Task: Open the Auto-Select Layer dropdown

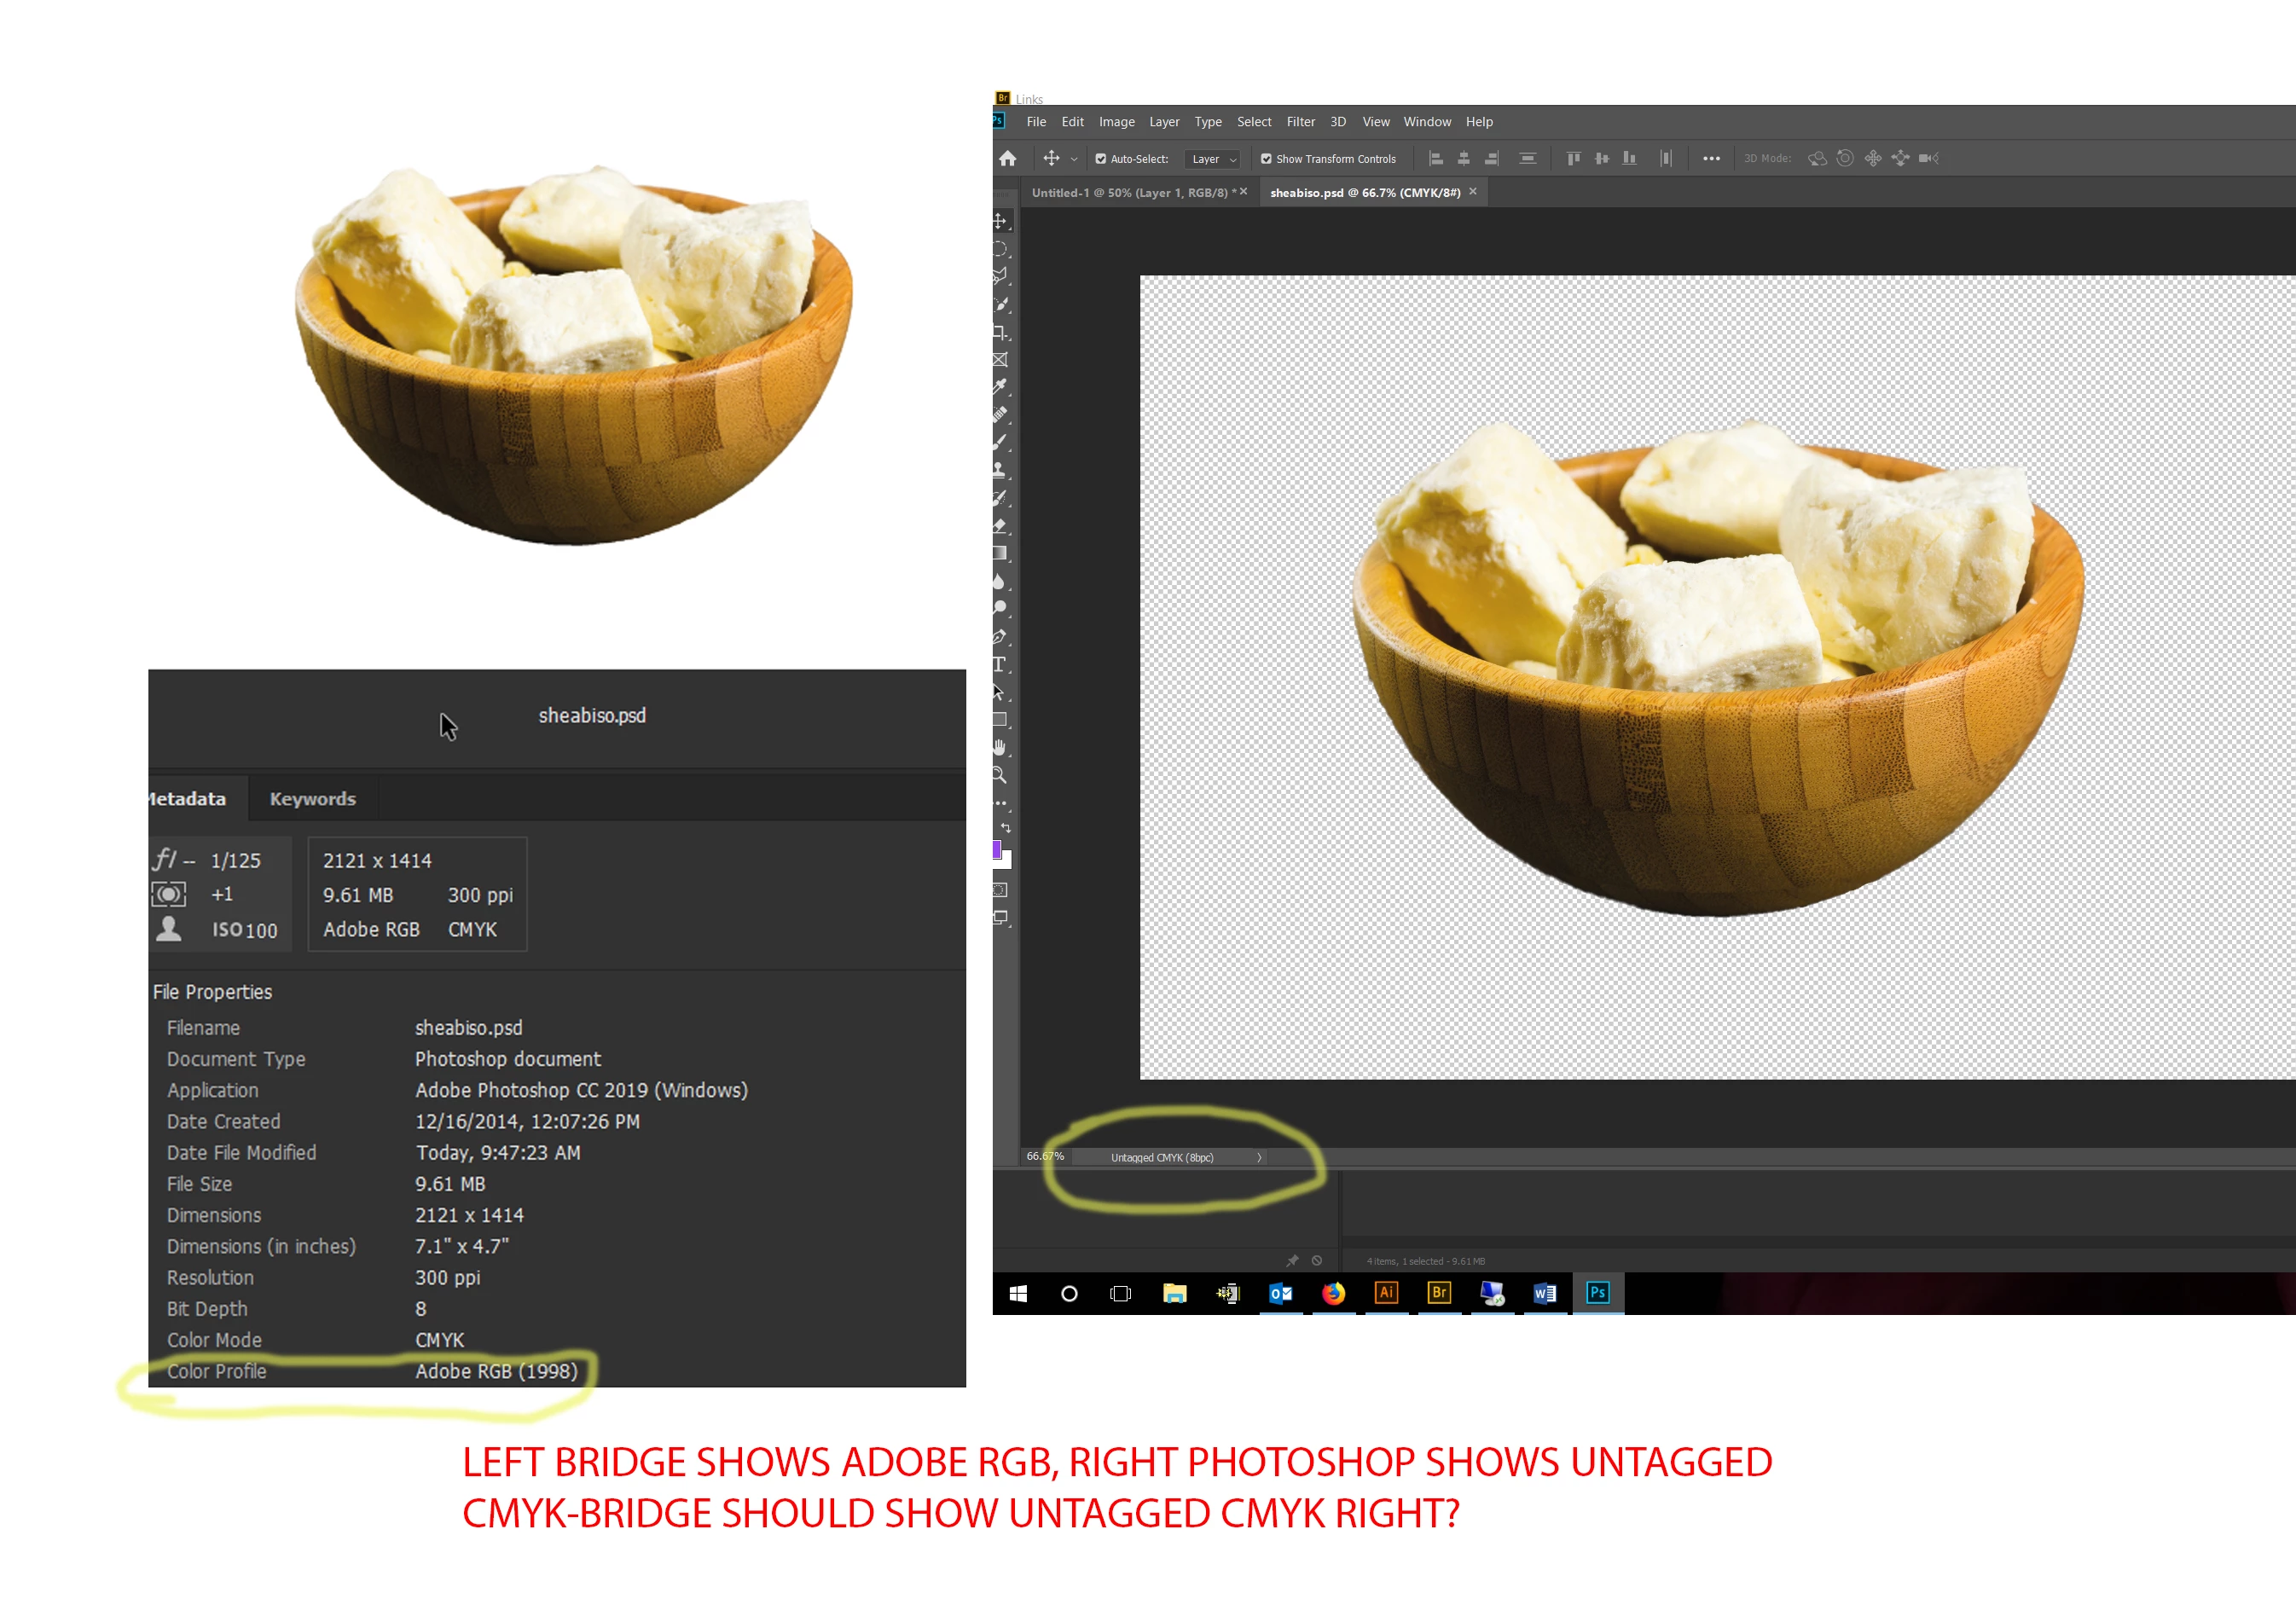Action: click(1214, 159)
